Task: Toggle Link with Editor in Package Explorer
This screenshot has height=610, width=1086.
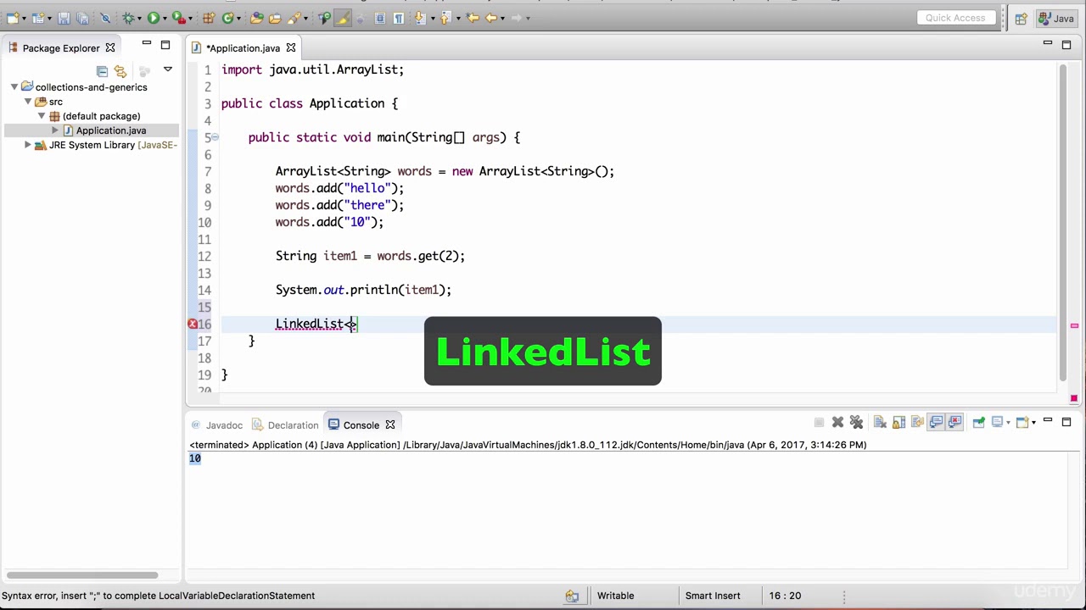Action: [120, 71]
